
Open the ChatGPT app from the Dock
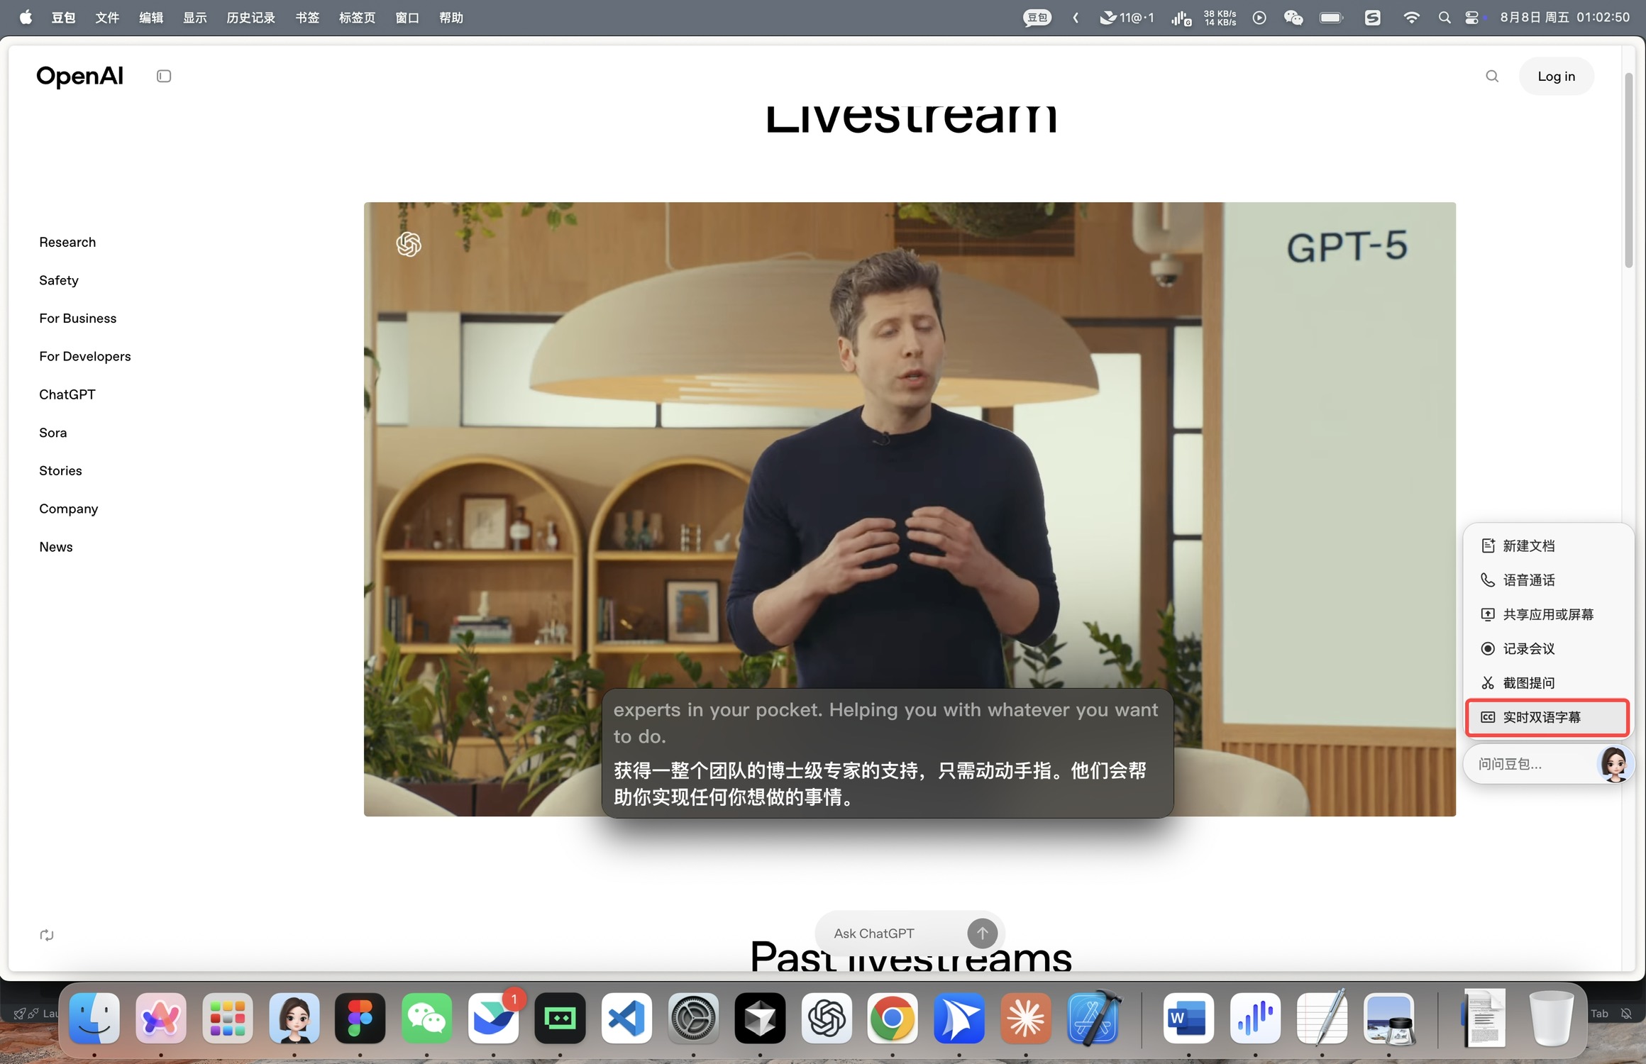tap(827, 1019)
